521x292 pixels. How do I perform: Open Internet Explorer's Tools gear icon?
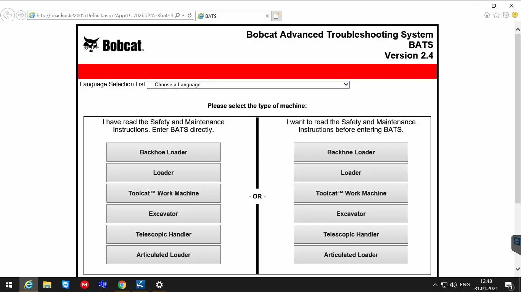tap(506, 15)
